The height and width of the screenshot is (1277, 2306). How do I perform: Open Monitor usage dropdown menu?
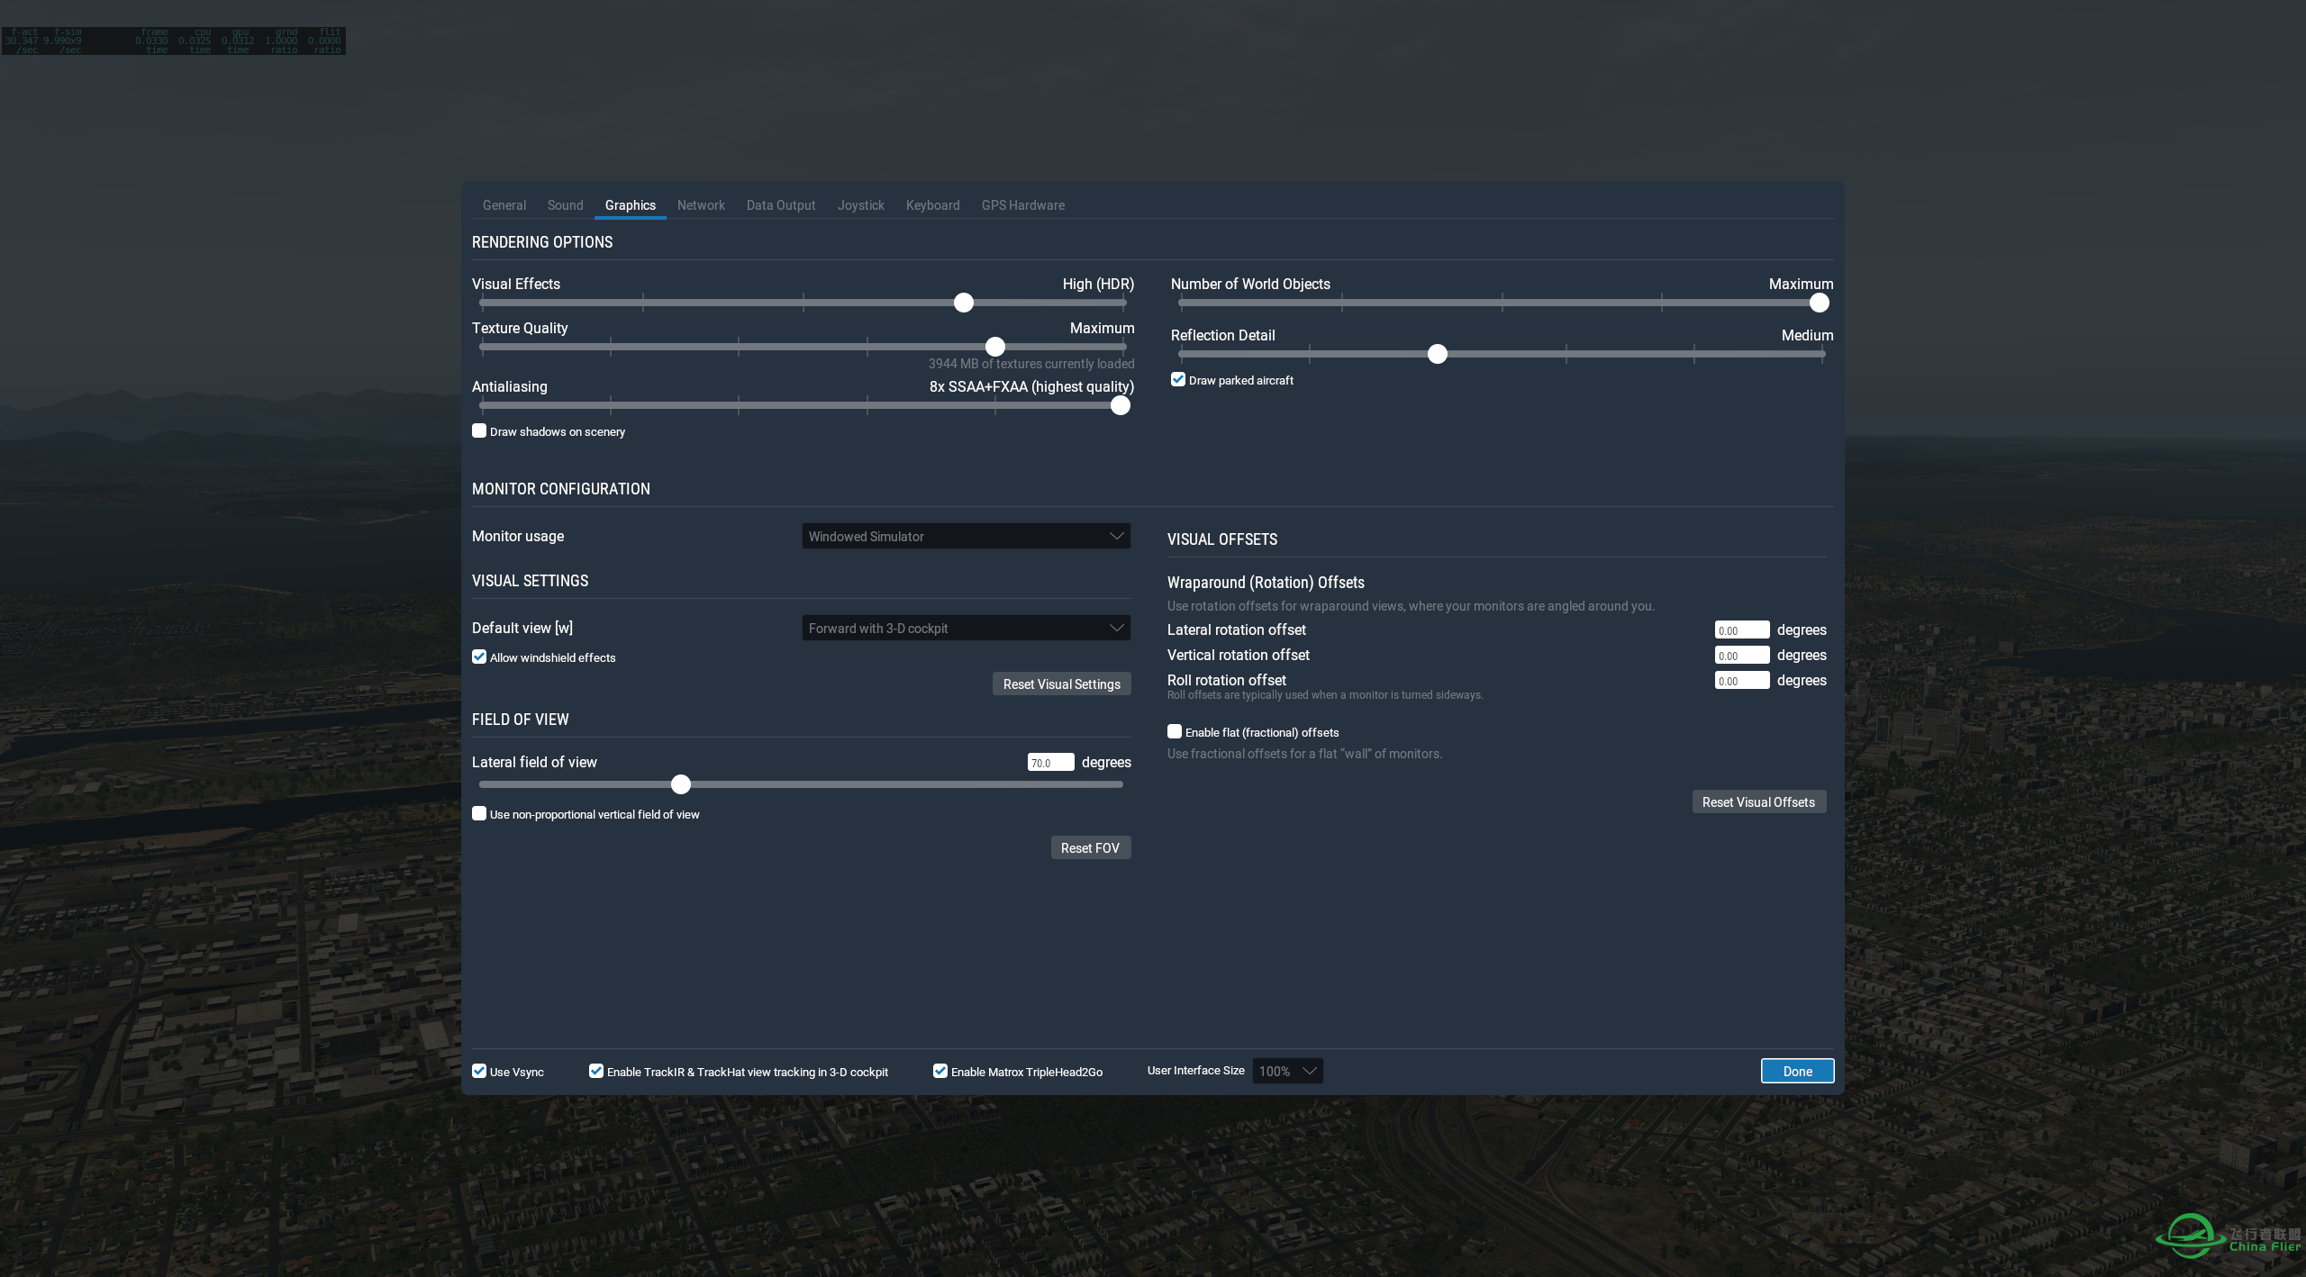[x=966, y=536]
